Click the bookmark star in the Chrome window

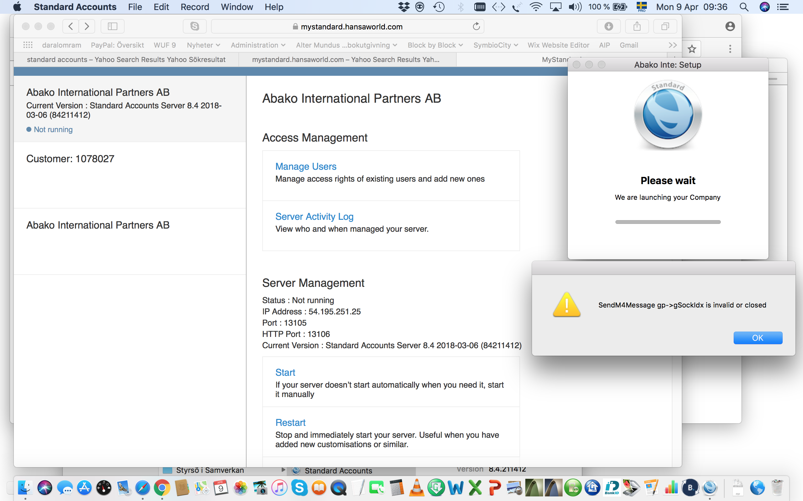(692, 49)
